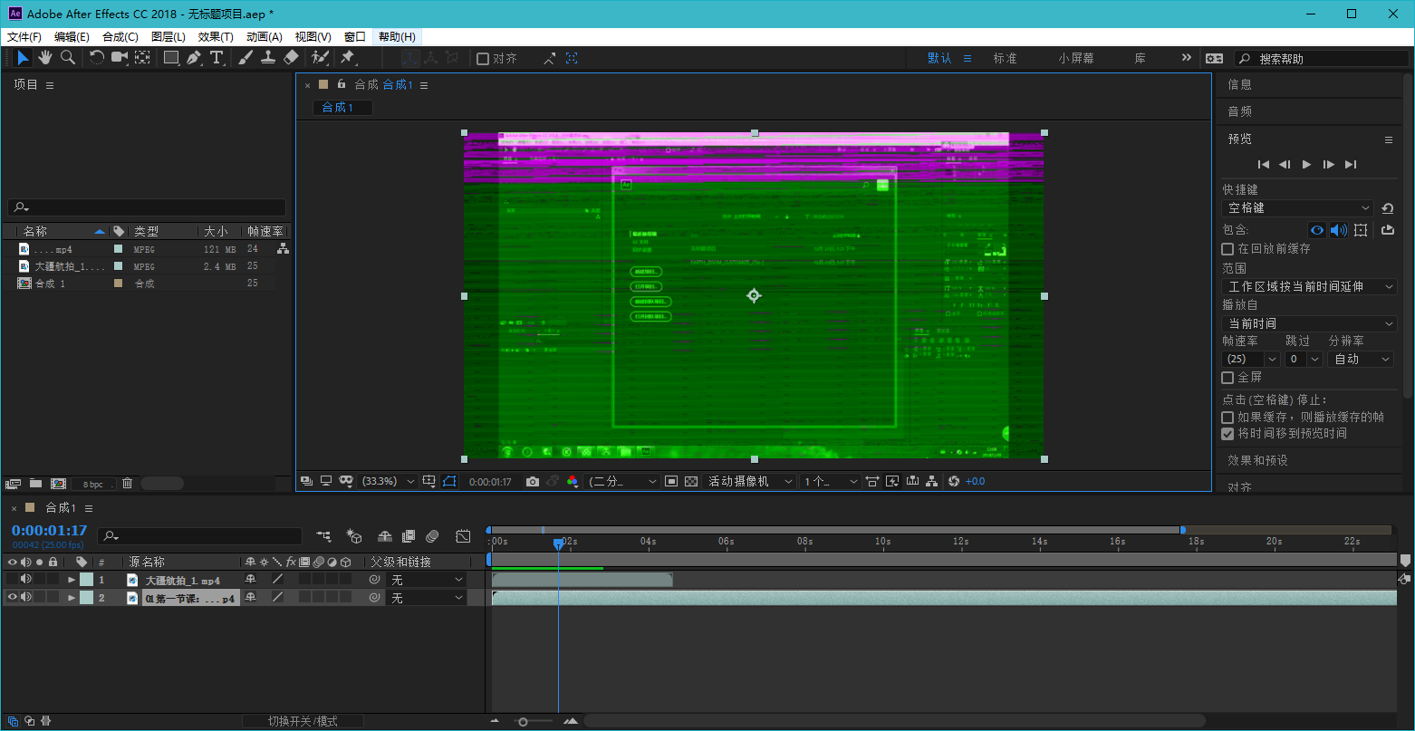Toggle the transparency grid icon
Image resolution: width=1415 pixels, height=731 pixels.
[x=691, y=482]
